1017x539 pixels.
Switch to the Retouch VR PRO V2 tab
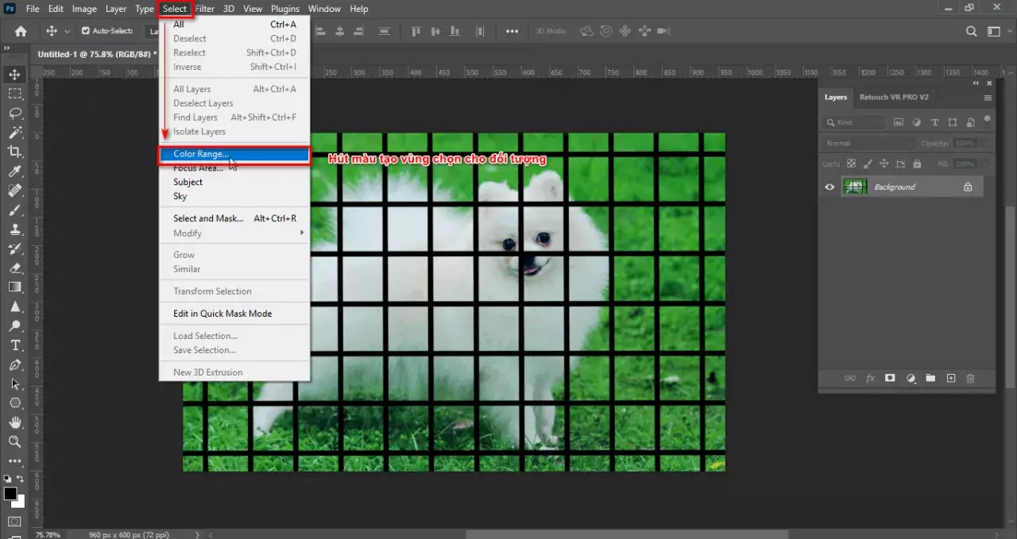[894, 97]
